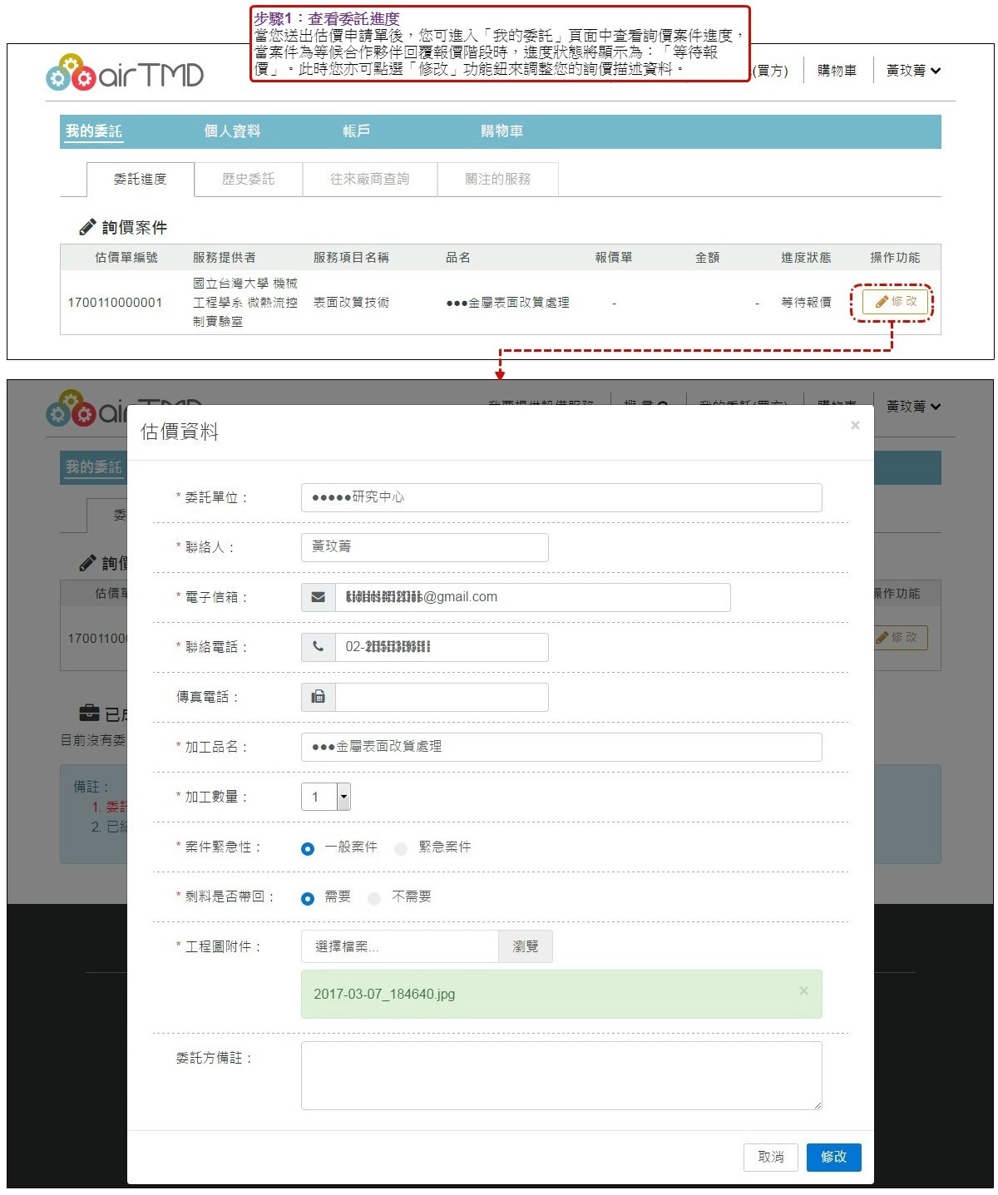Viewport: 998px width, 1195px height.
Task: Select the 一般案件 radio option
Action: (x=308, y=848)
